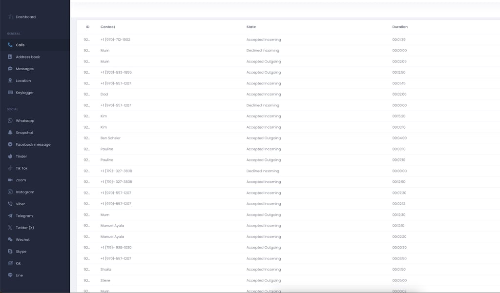The height and width of the screenshot is (293, 500).
Task: Click duration 00:07:10
Action: 399,160
